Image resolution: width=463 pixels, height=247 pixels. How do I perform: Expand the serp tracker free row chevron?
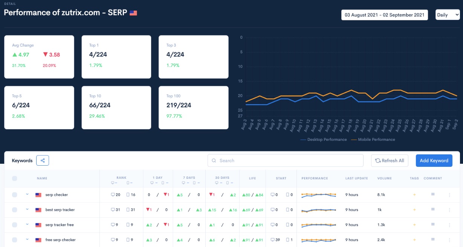pos(27,224)
